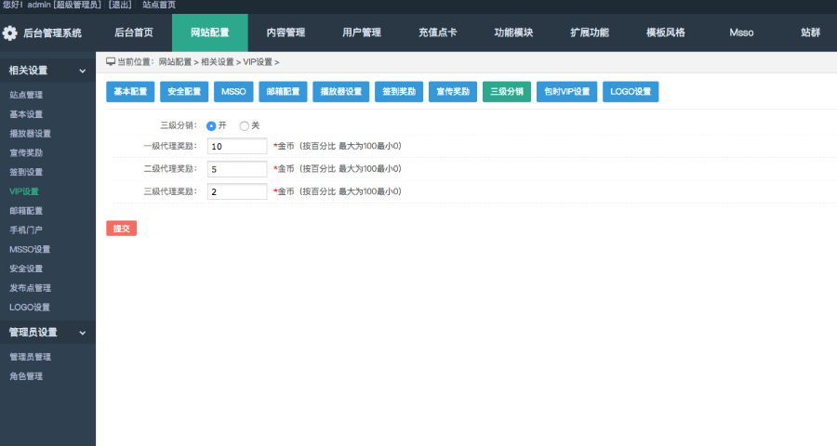
Task: Switch to the LOGO设置 tab button
Action: (631, 92)
